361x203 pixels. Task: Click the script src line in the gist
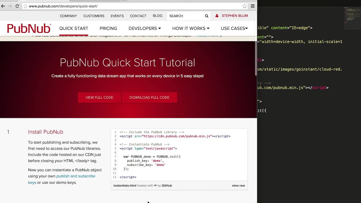pos(175,136)
